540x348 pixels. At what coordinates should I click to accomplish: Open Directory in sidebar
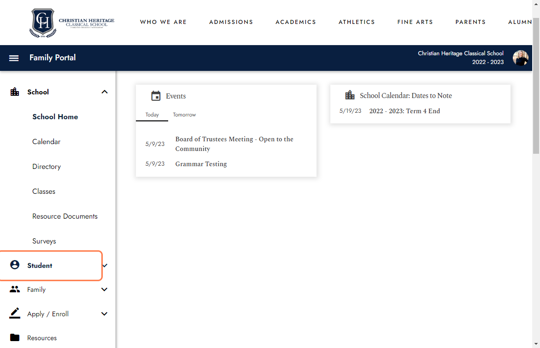click(47, 166)
